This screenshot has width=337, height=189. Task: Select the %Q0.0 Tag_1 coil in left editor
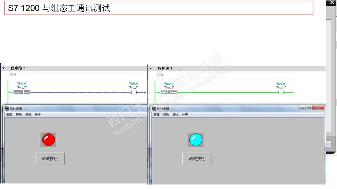(133, 92)
